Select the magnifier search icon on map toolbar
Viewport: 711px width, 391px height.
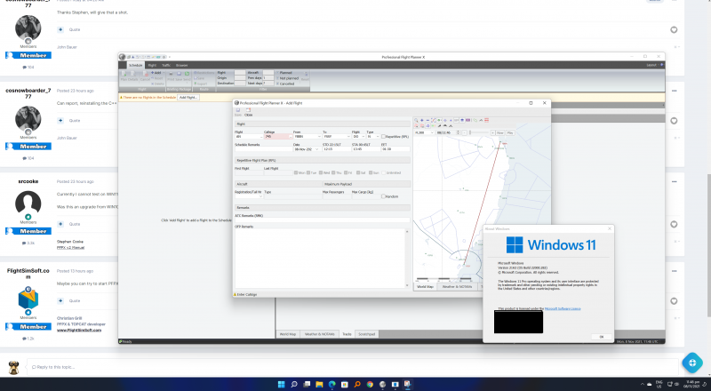[x=416, y=120]
